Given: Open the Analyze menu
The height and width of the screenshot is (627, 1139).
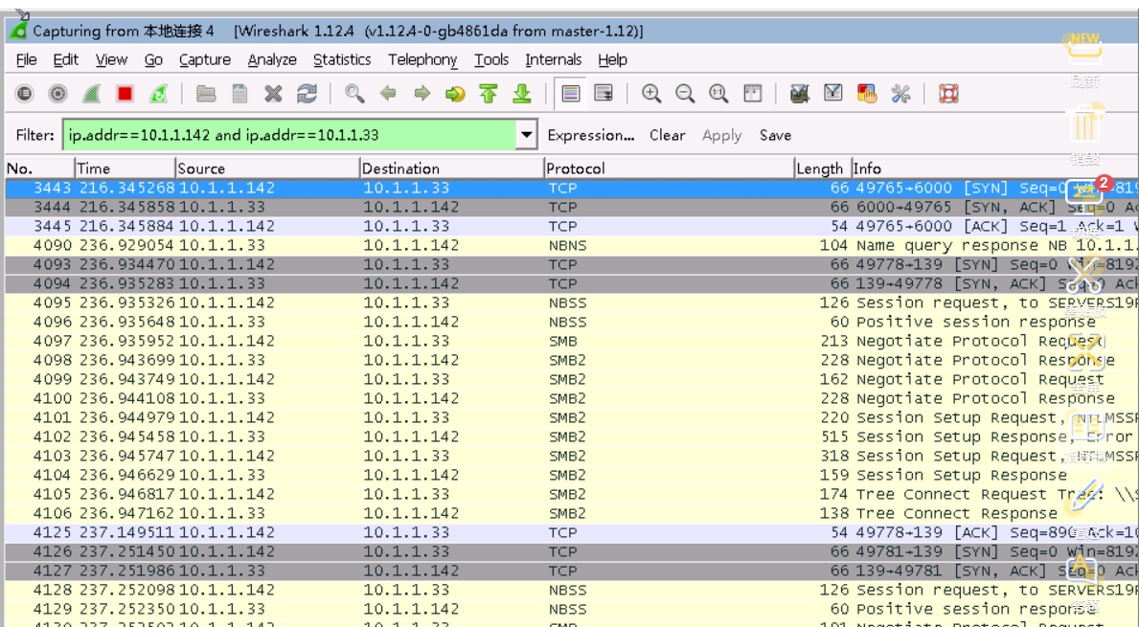Looking at the screenshot, I should click(272, 59).
